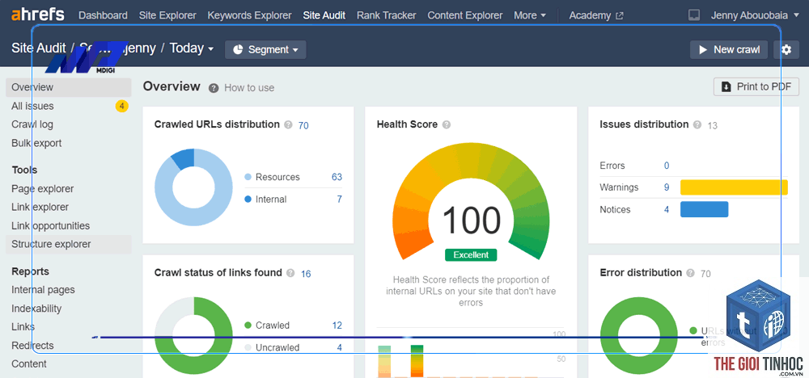Open All issues in sidebar
Viewport: 809px width, 378px height.
32,106
